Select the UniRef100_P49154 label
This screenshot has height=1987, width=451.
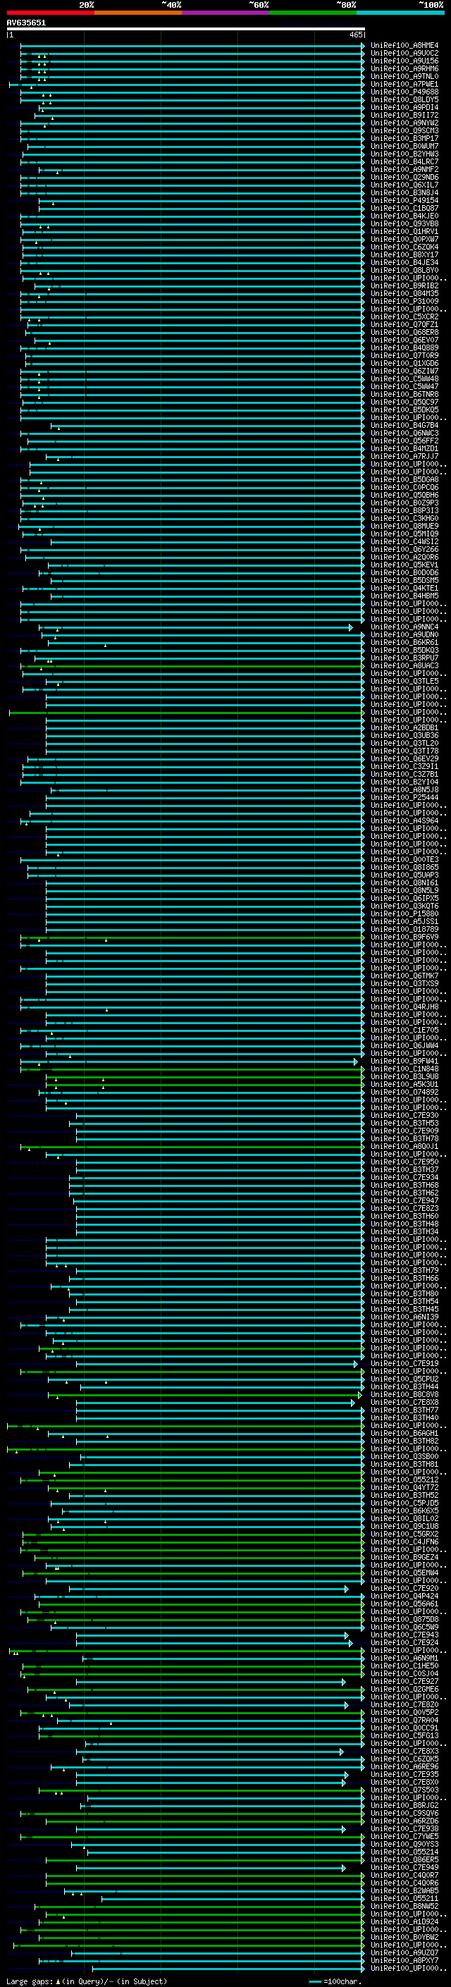coord(404,201)
